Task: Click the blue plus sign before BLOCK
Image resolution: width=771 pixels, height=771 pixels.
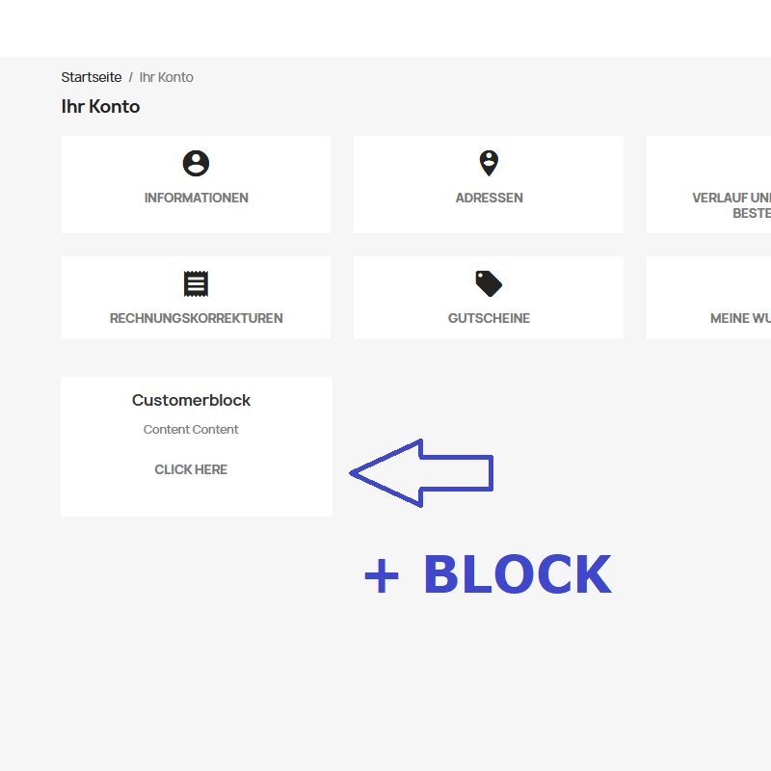Action: tap(382, 575)
